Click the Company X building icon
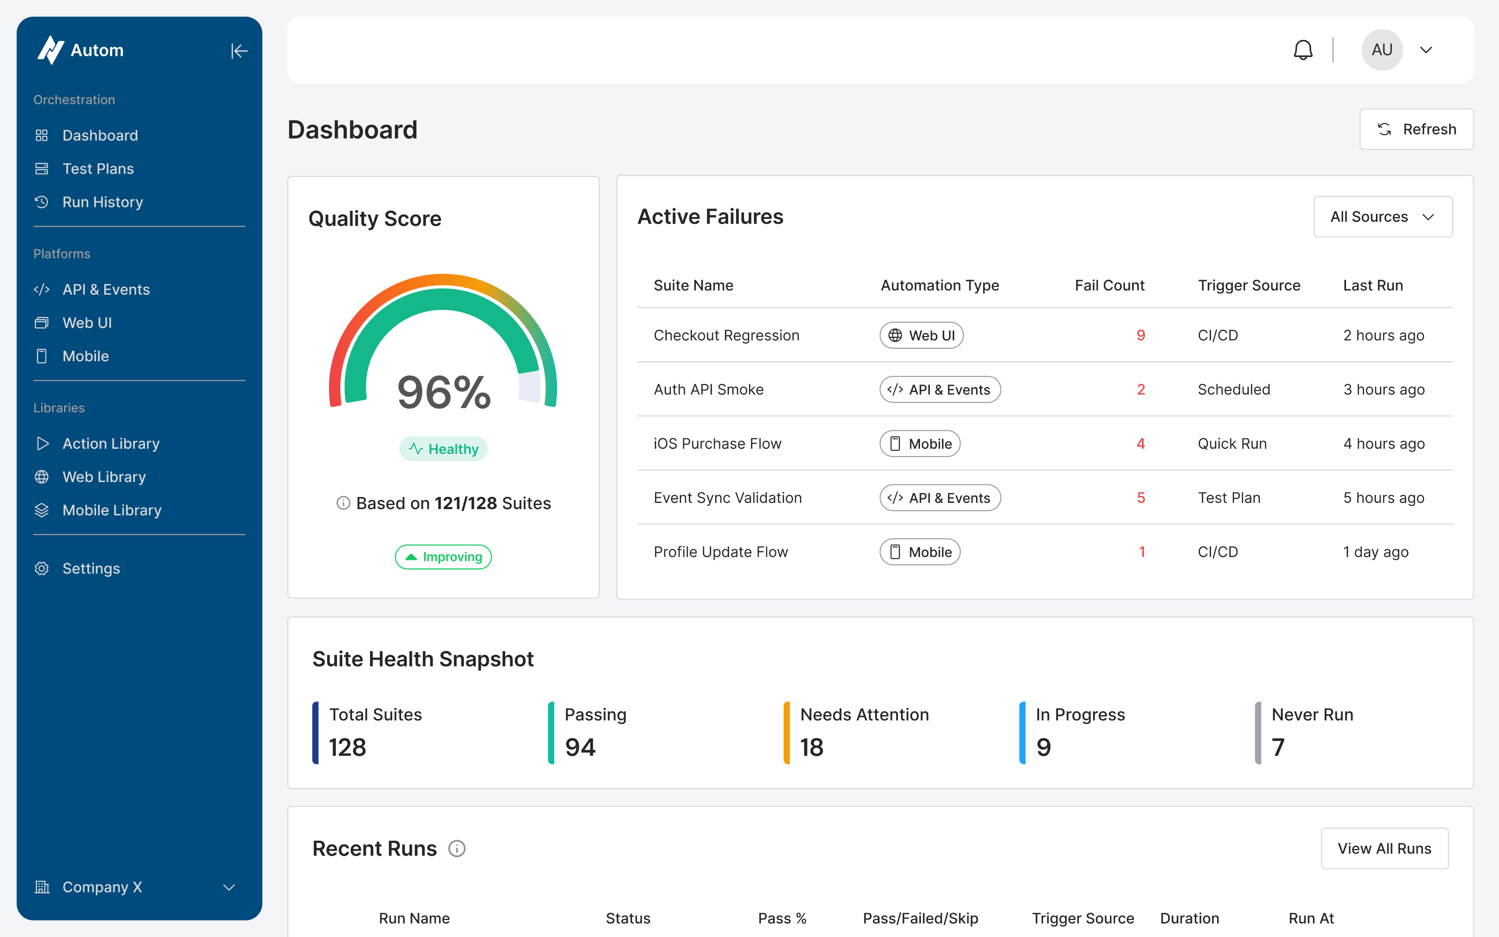 (42, 887)
